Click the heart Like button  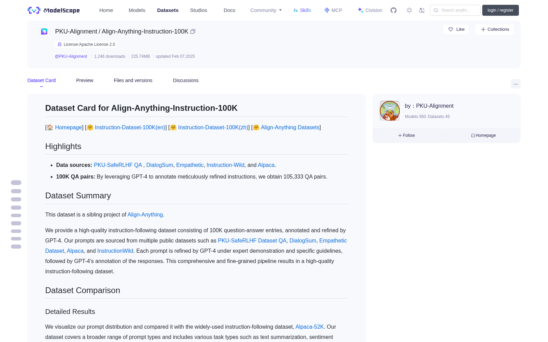point(456,29)
